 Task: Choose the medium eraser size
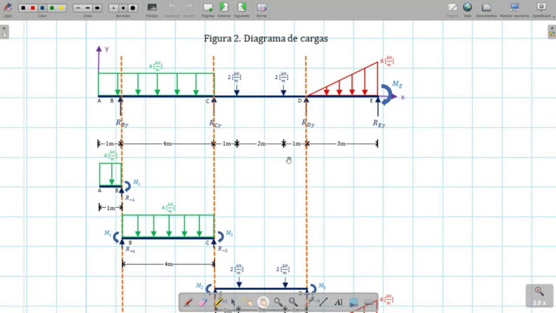(x=123, y=8)
